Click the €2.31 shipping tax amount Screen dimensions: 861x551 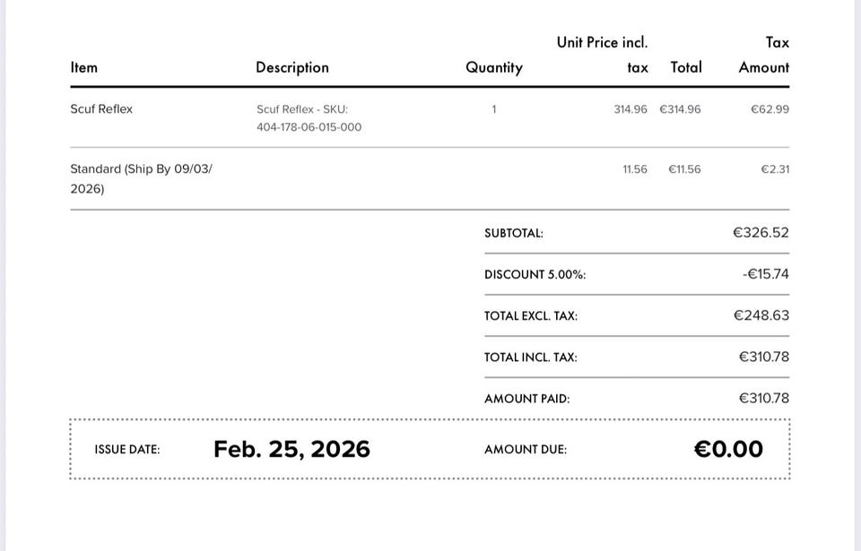click(x=775, y=169)
